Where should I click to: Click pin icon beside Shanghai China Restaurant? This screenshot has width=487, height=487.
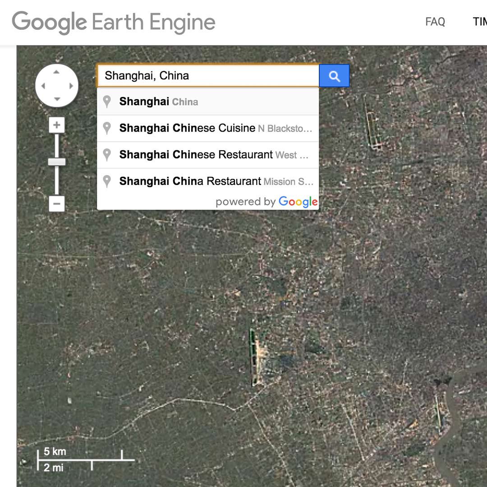click(107, 181)
